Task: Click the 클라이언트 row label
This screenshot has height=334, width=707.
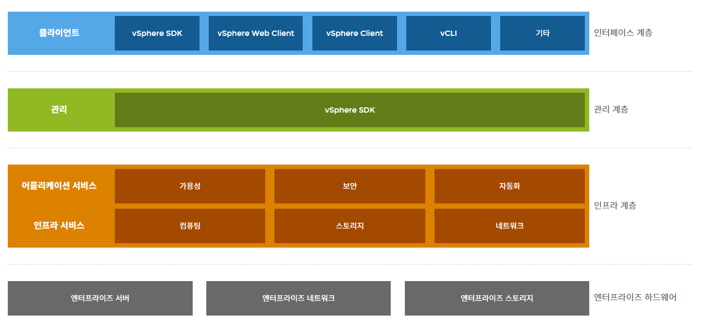Action: click(59, 33)
